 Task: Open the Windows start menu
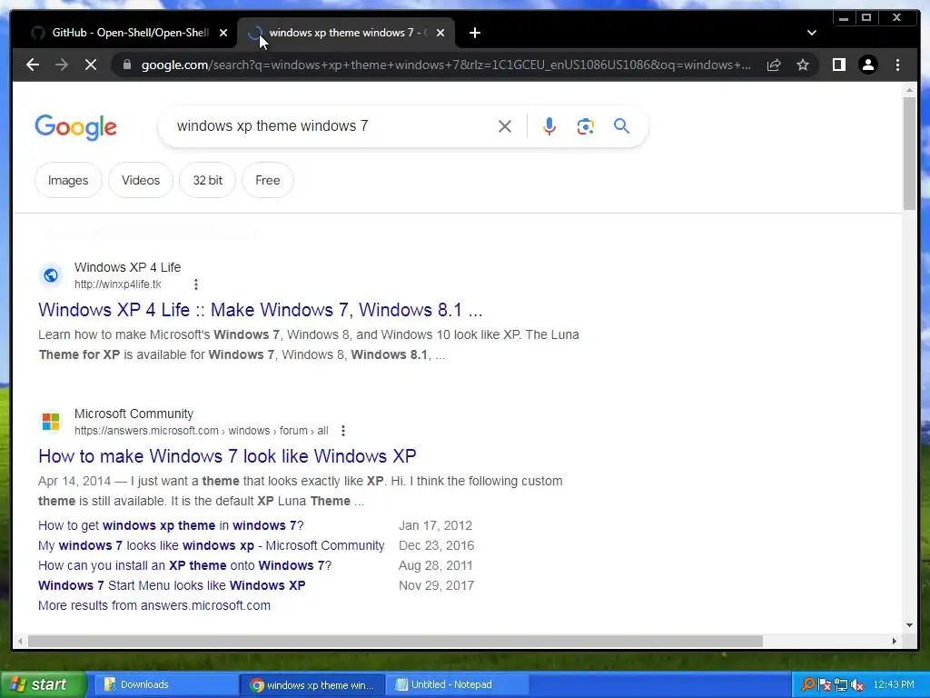tap(43, 684)
